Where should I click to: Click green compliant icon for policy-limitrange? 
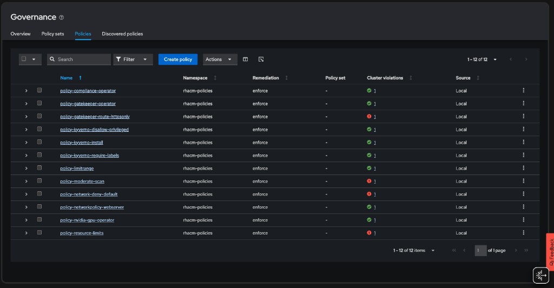tap(369, 168)
